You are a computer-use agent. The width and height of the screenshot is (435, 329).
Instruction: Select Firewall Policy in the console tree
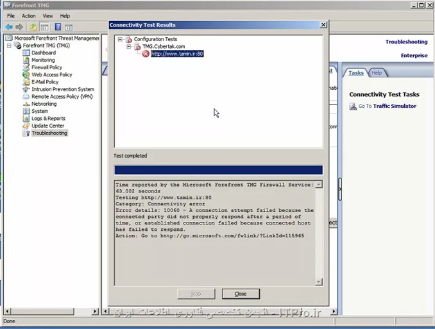pyautogui.click(x=47, y=67)
